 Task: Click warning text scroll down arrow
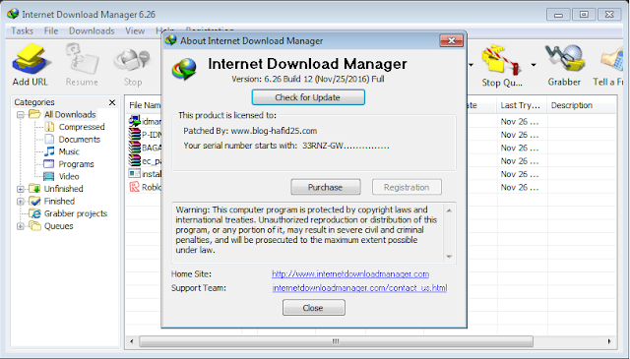(449, 256)
